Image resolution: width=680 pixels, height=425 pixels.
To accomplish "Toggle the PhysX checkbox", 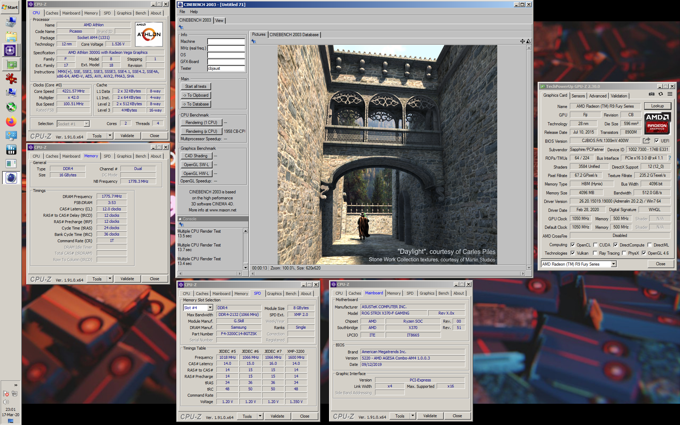I will pyautogui.click(x=624, y=253).
